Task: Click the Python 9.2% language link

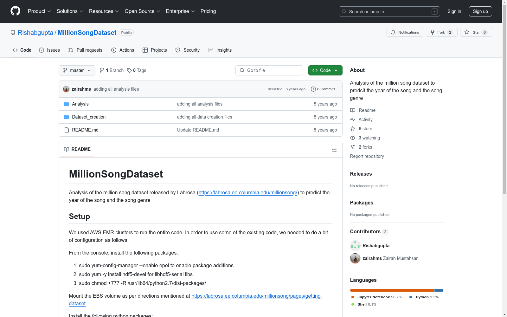Action: (424, 297)
